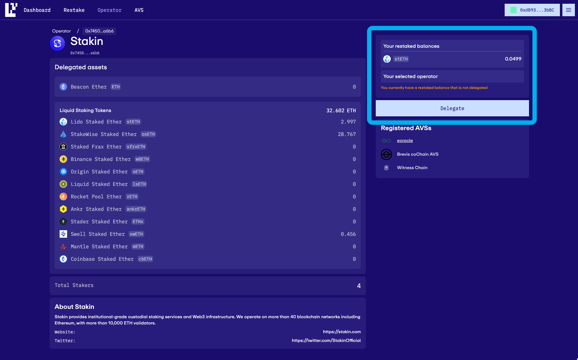Click the 0x7450...a6b6 breadcrumb address

pyautogui.click(x=99, y=31)
